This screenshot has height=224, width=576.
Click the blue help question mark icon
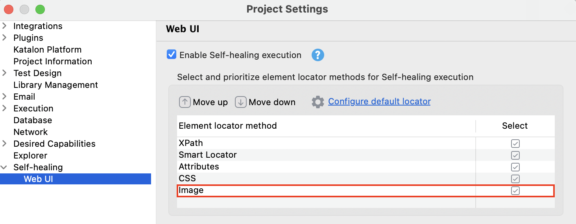coord(318,55)
